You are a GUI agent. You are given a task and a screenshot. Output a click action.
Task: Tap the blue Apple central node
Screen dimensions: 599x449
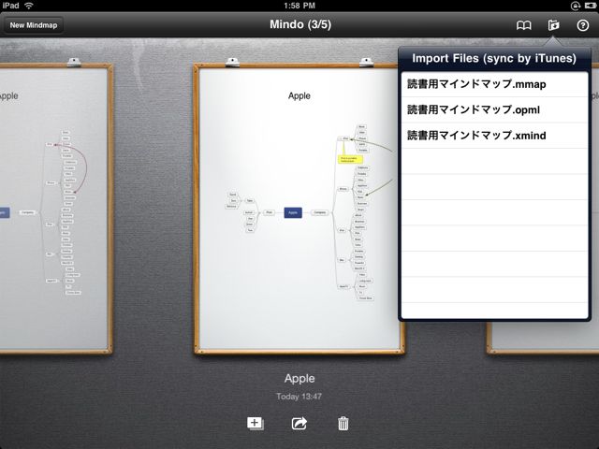[293, 212]
